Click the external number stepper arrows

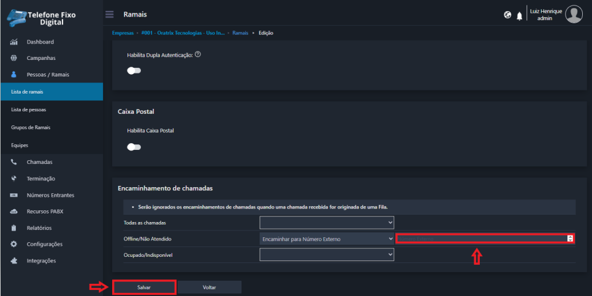pos(570,239)
